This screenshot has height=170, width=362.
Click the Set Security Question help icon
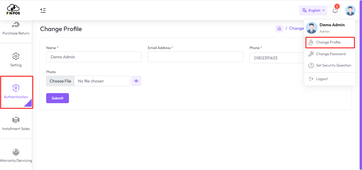click(311, 65)
